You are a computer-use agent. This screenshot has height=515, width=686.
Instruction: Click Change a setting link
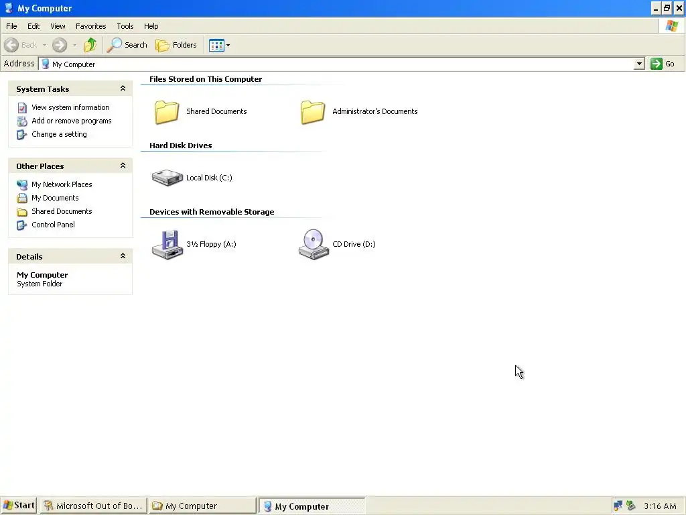[59, 134]
